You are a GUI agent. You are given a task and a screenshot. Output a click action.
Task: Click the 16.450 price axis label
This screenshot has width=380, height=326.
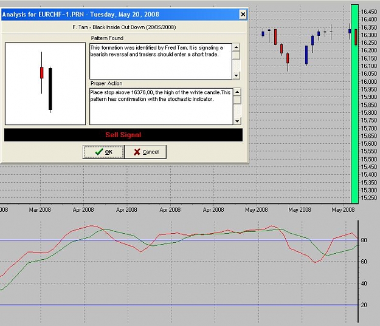369,12
